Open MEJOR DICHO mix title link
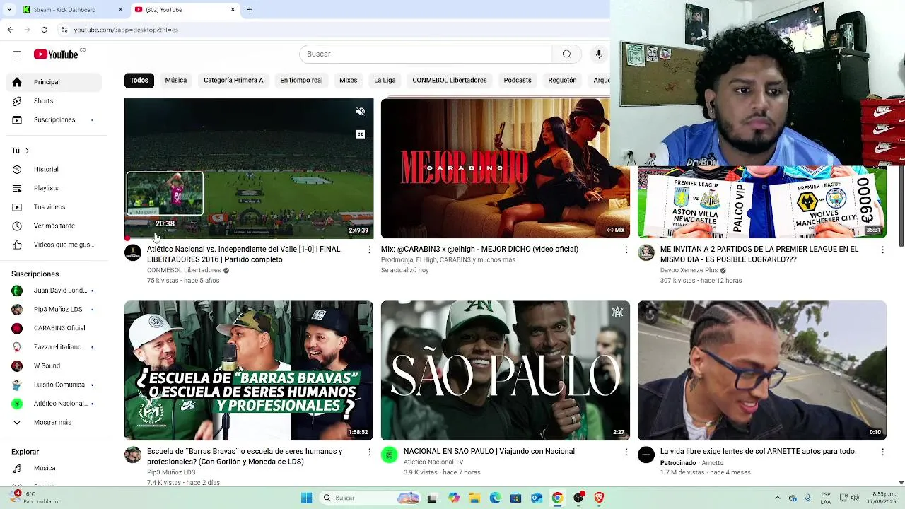This screenshot has height=509, width=905. click(x=491, y=250)
